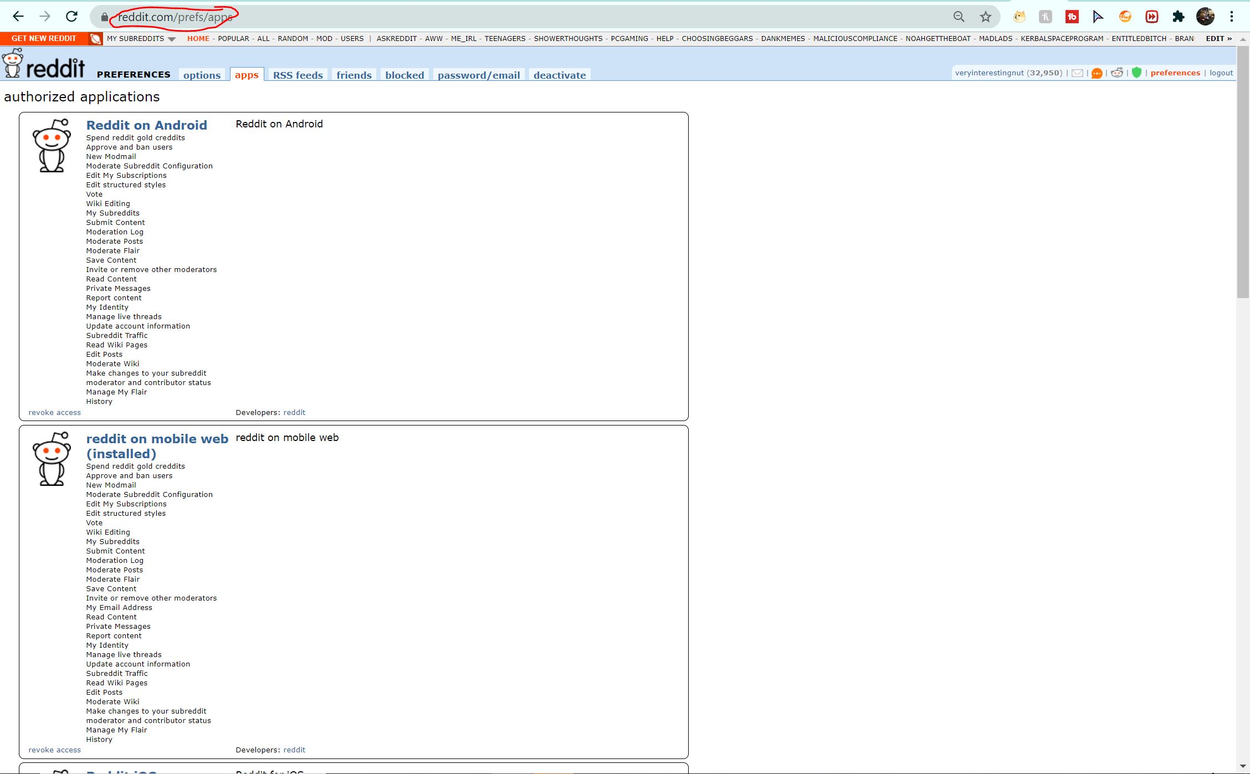This screenshot has width=1250, height=774.
Task: Open the ME_IRL subreddit link
Action: (x=464, y=39)
